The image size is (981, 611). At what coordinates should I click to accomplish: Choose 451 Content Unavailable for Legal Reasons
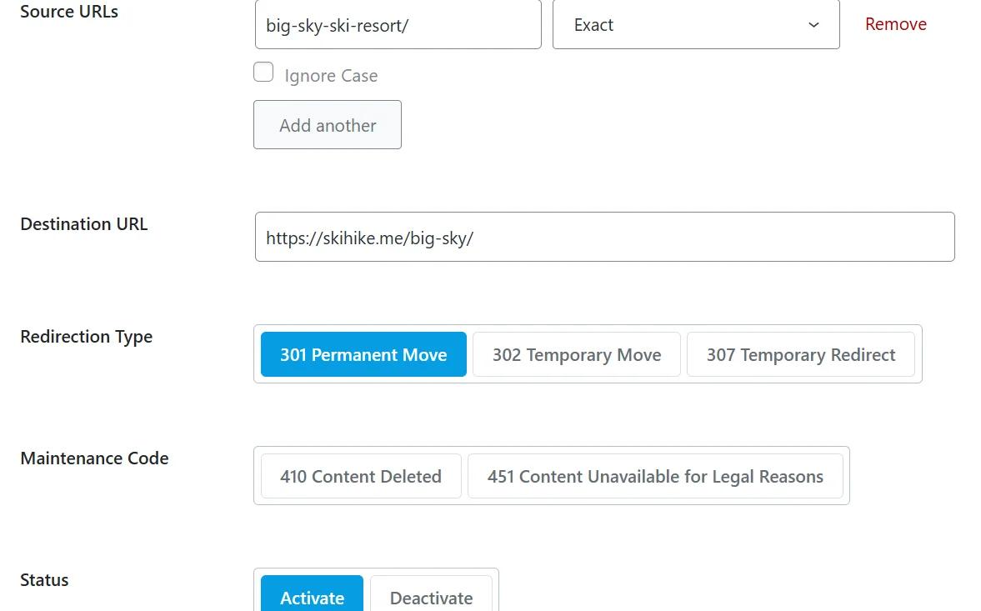click(x=655, y=476)
